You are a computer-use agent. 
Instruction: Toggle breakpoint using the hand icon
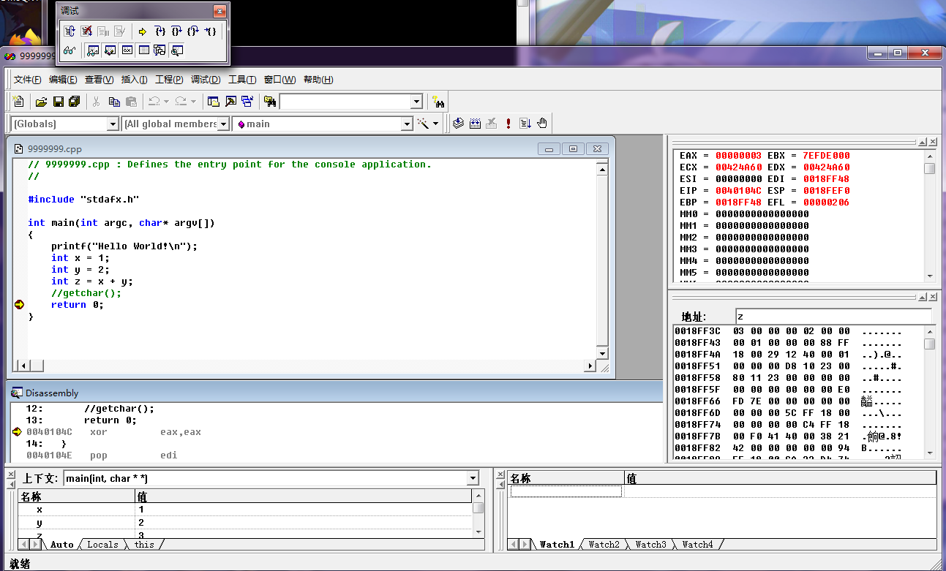pos(541,124)
